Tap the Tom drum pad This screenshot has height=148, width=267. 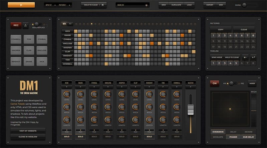[x=29, y=39]
